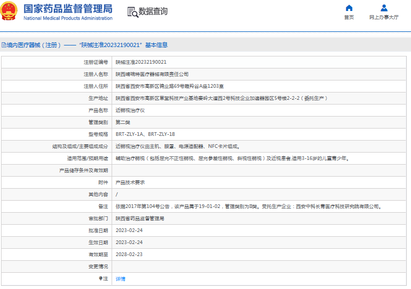
Task: Click the 管理类别 row label
Action: [98, 122]
